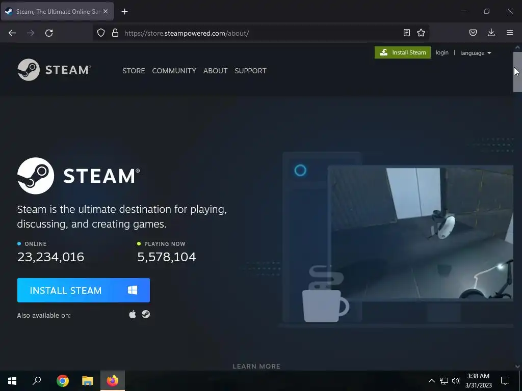Open the volume speaker tray icon
This screenshot has width=522, height=391.
[x=456, y=381]
